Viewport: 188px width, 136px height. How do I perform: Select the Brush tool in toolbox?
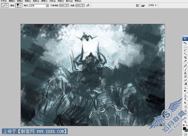(x=185, y=69)
